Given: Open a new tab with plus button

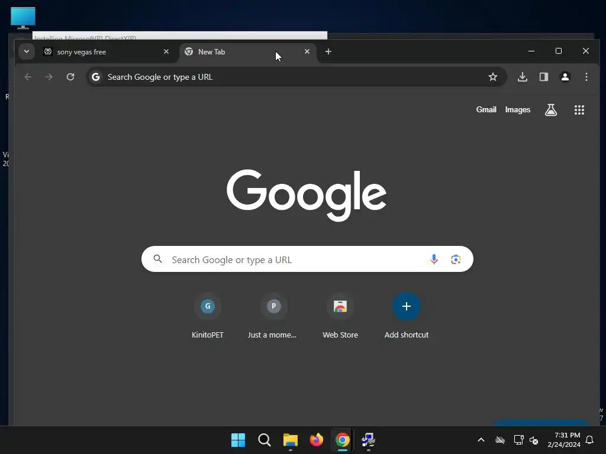Looking at the screenshot, I should [x=328, y=51].
